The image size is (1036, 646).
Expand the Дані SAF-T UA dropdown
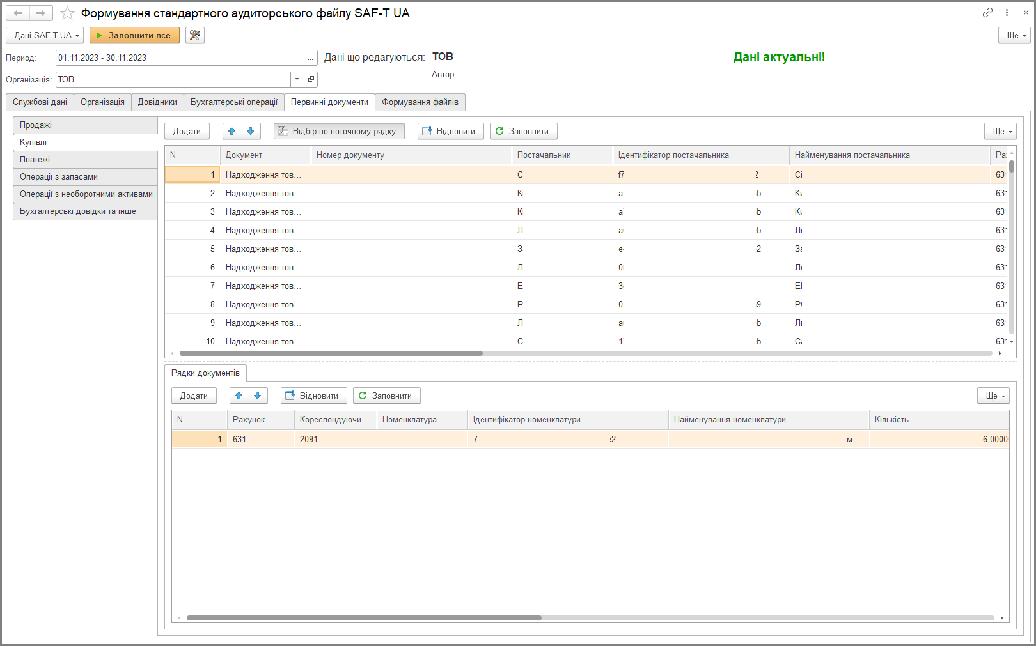tap(45, 35)
